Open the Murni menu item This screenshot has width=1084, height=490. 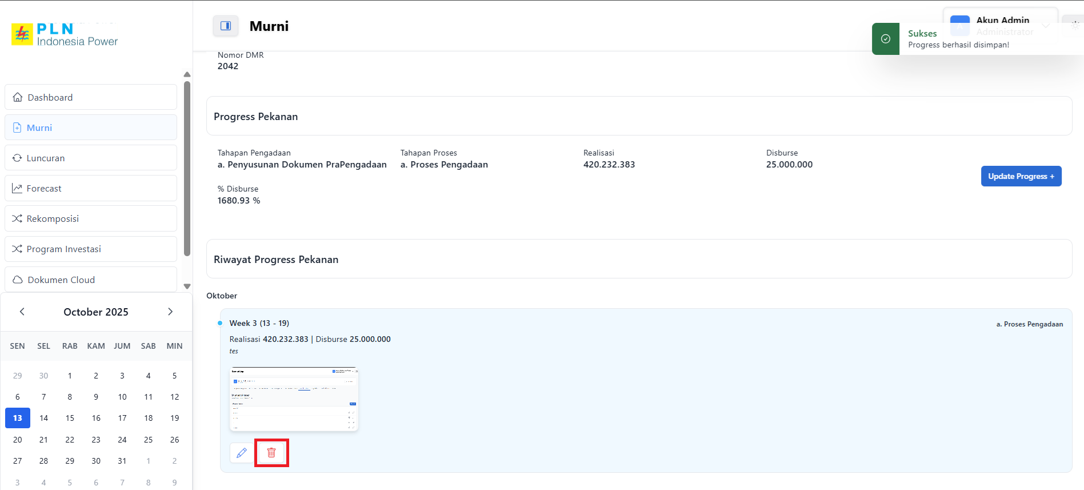(91, 128)
